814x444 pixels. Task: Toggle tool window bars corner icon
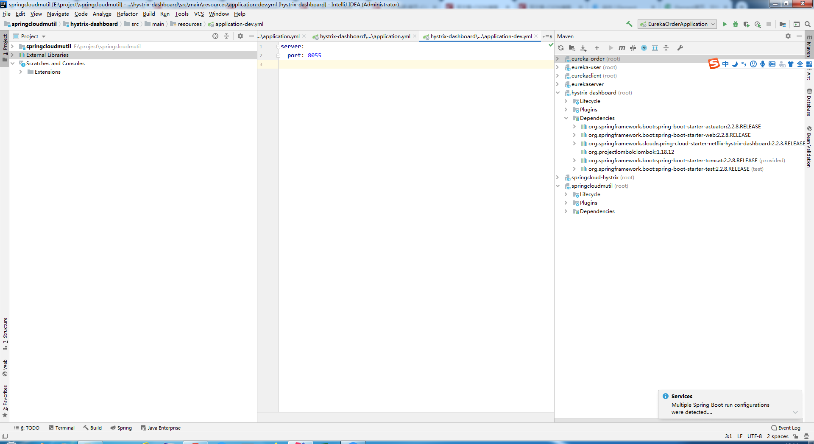click(x=5, y=436)
